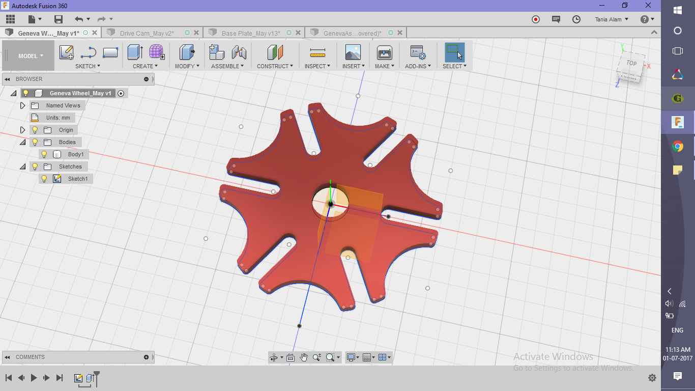
Task: Switch to Base Plate_May v13 tab
Action: tap(251, 33)
